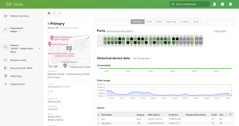The height and width of the screenshot is (126, 239).
Task: Select SFP port 52
Action: [201, 43]
